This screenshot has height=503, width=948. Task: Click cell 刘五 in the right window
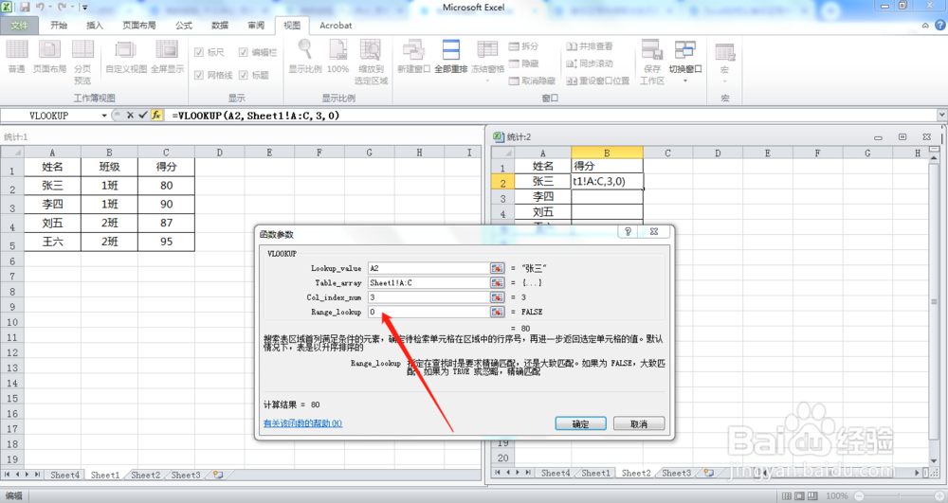[x=543, y=212]
